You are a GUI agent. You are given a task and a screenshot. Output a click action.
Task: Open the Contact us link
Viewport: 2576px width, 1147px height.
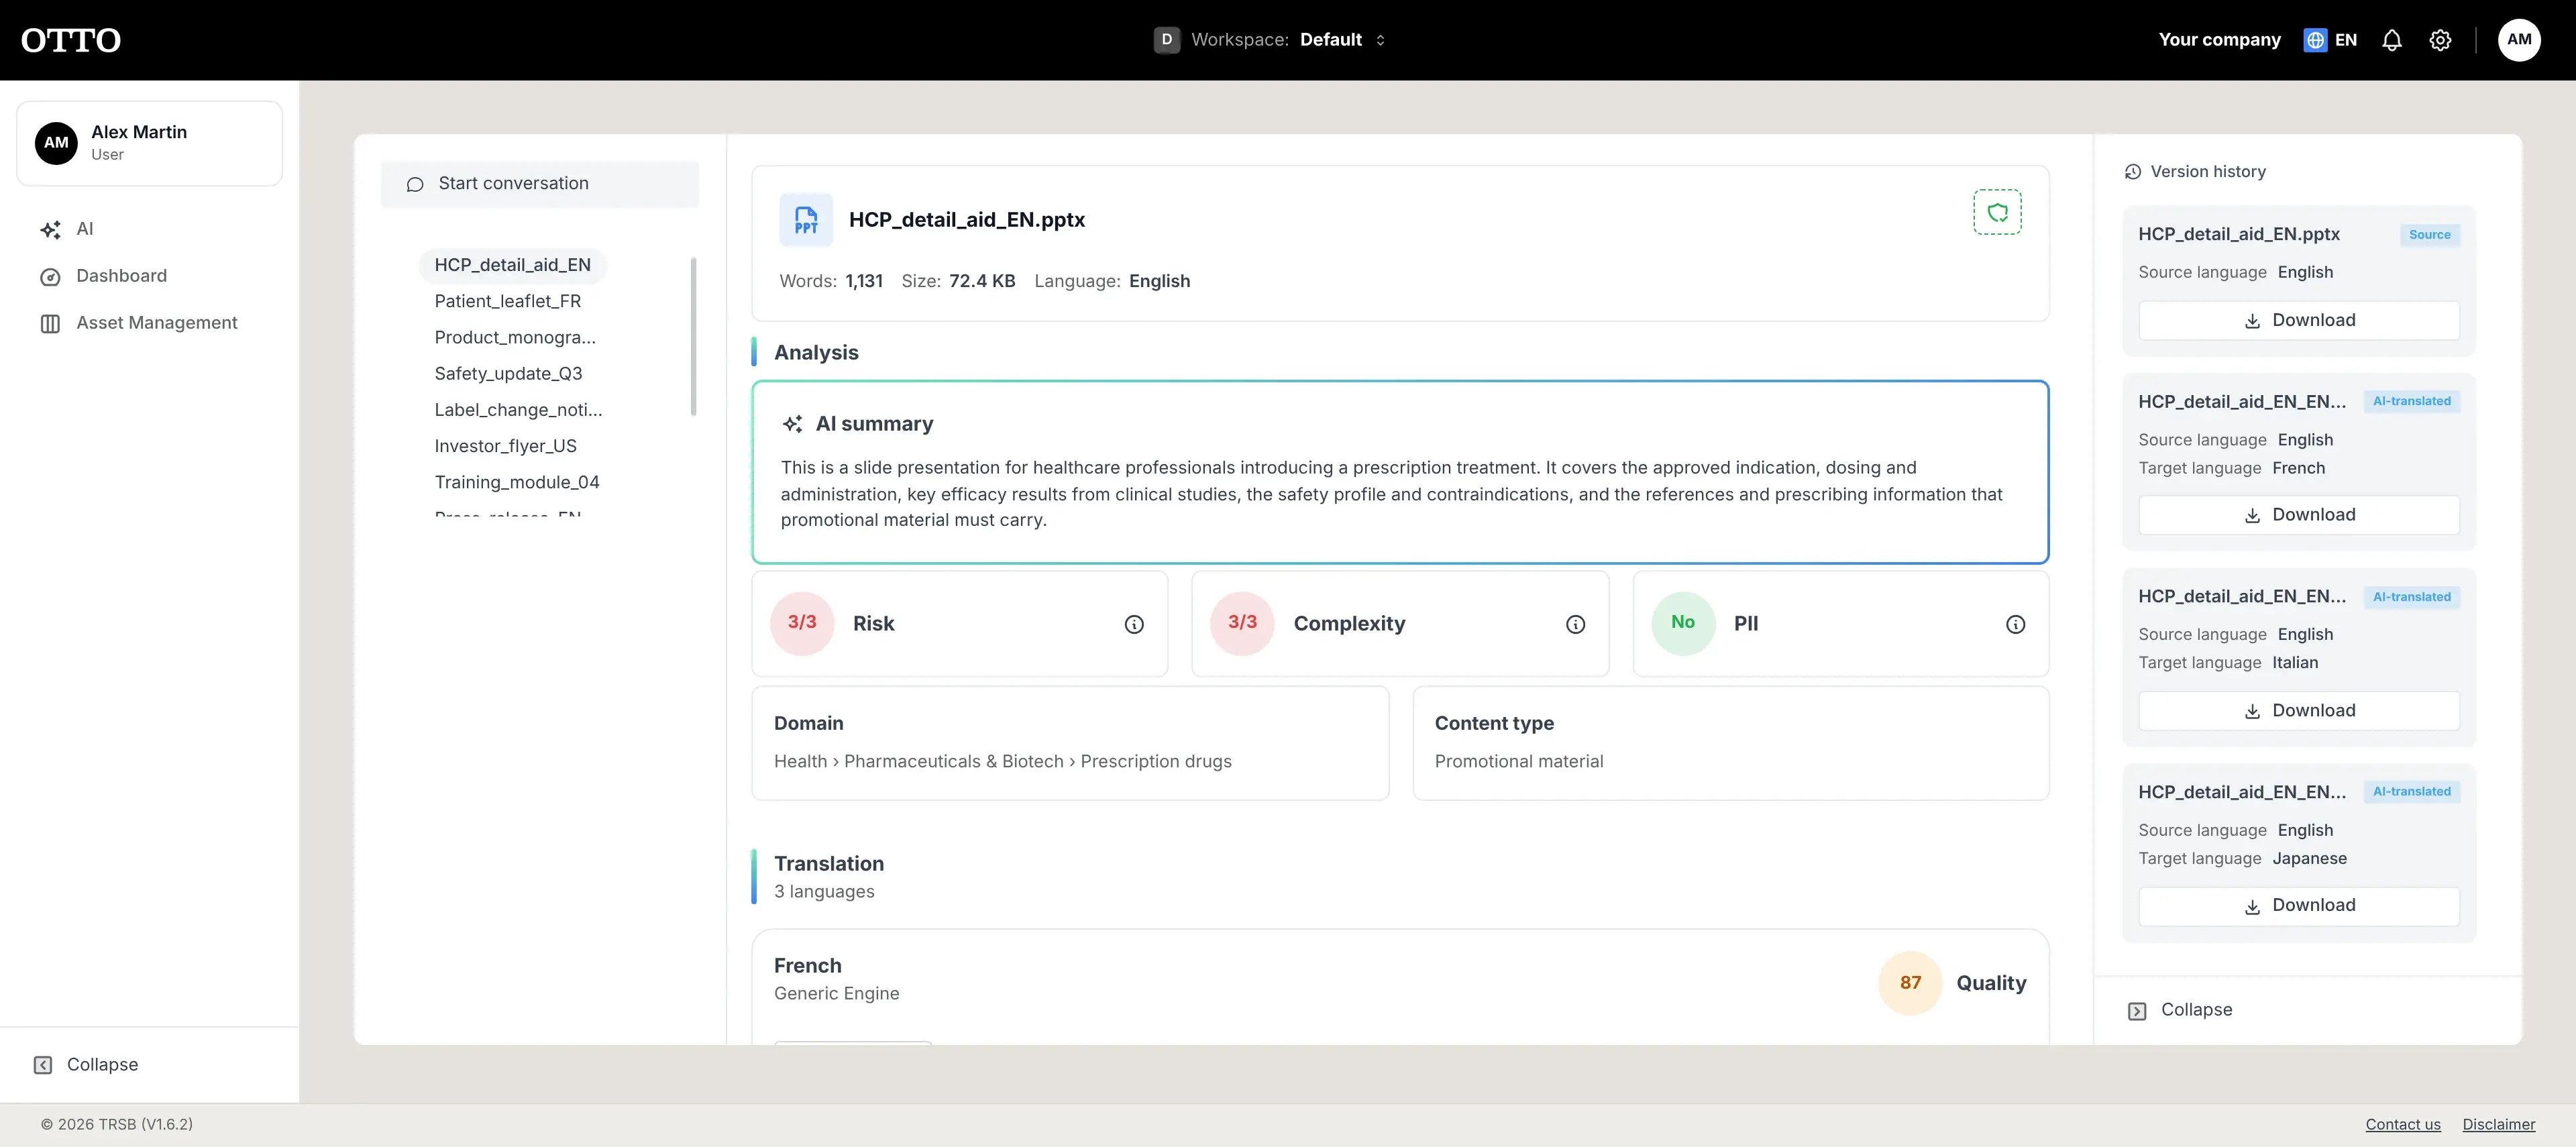coord(2403,1125)
